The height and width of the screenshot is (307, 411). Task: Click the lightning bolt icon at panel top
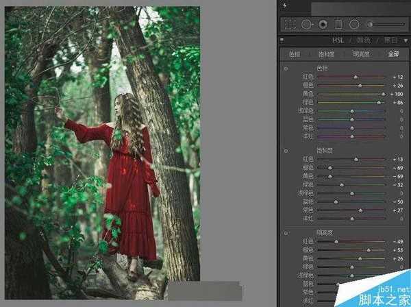[284, 5]
